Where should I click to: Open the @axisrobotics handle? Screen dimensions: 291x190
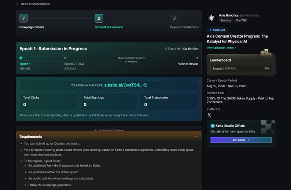[x=249, y=15]
